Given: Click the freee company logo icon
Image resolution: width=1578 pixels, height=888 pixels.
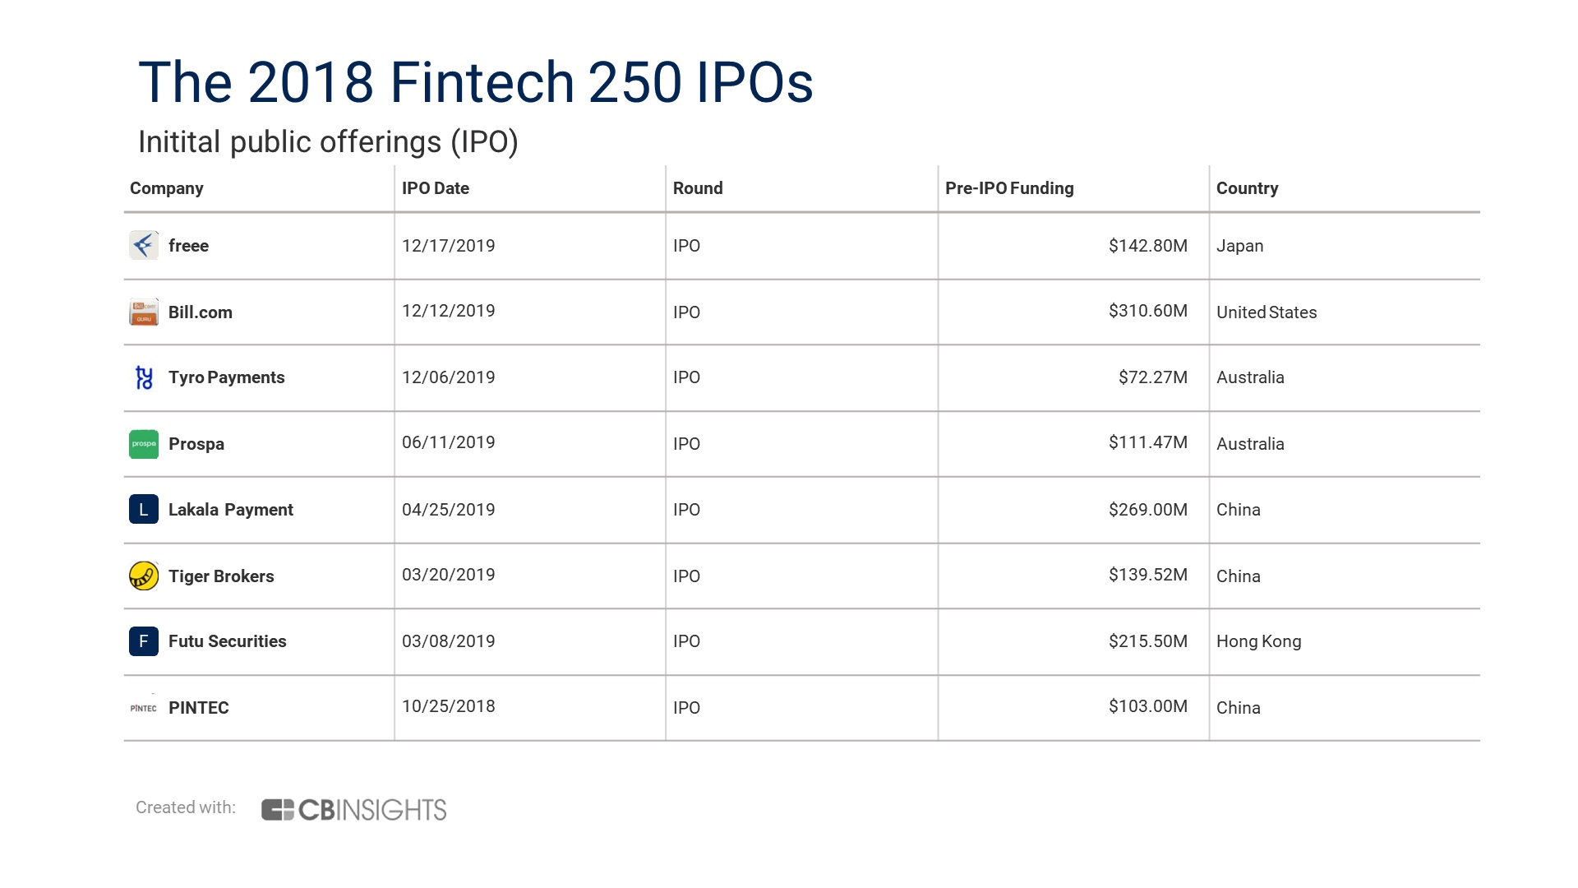Looking at the screenshot, I should pos(144,245).
